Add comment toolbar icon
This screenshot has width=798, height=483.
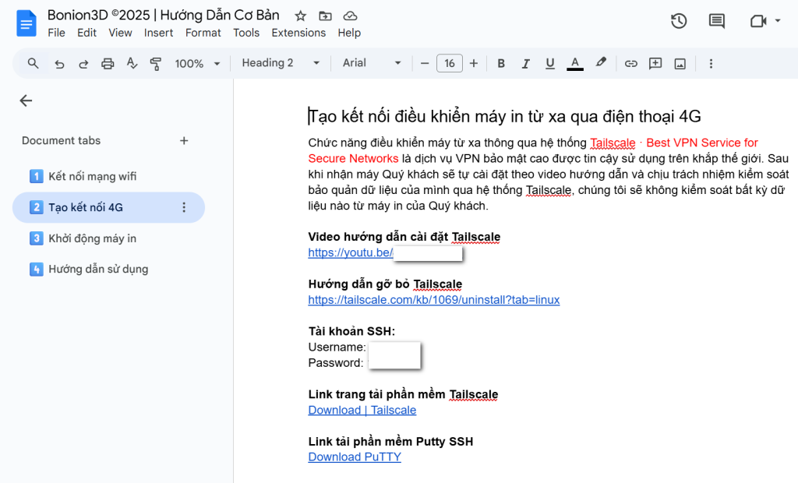pyautogui.click(x=655, y=64)
